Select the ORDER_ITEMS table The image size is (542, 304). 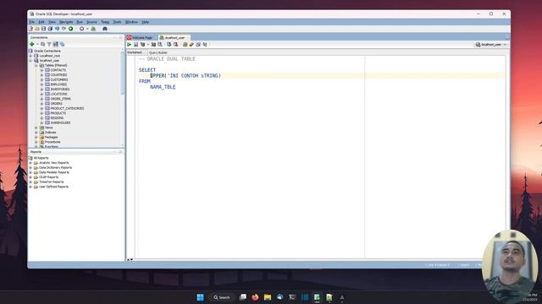tap(60, 99)
